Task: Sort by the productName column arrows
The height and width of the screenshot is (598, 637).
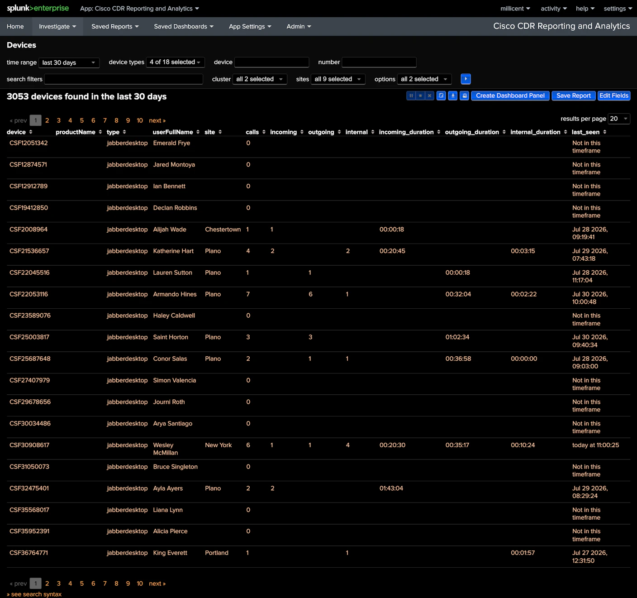Action: [x=100, y=132]
